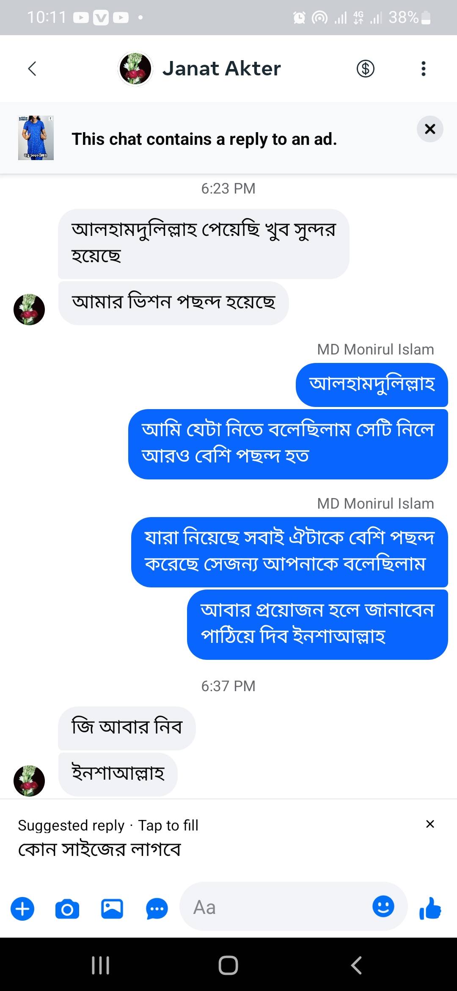Open the ad thumbnail of blue dress
The width and height of the screenshot is (457, 991).
coord(36,138)
